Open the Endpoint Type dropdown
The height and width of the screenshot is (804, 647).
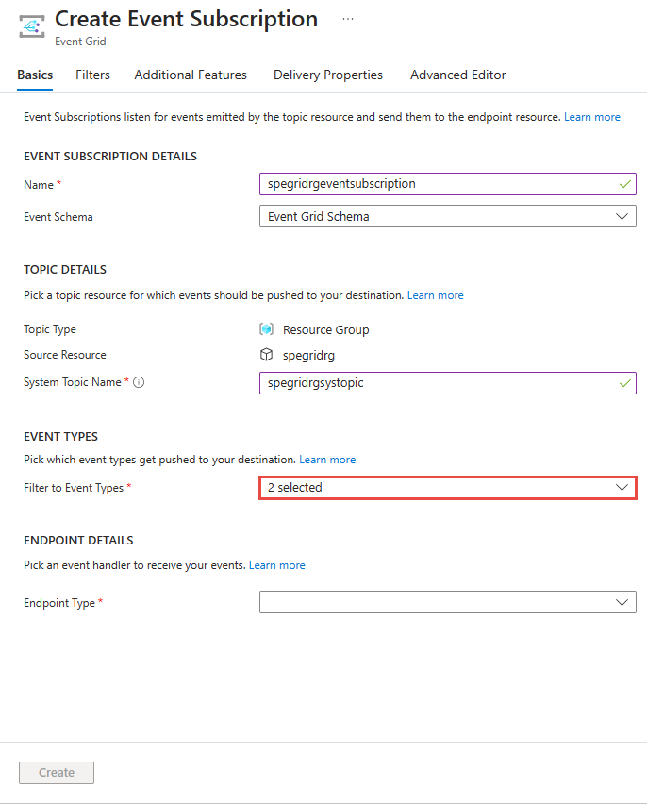[448, 602]
